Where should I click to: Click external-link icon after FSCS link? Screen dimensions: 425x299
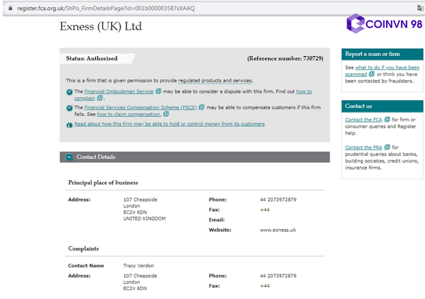pos(201,108)
